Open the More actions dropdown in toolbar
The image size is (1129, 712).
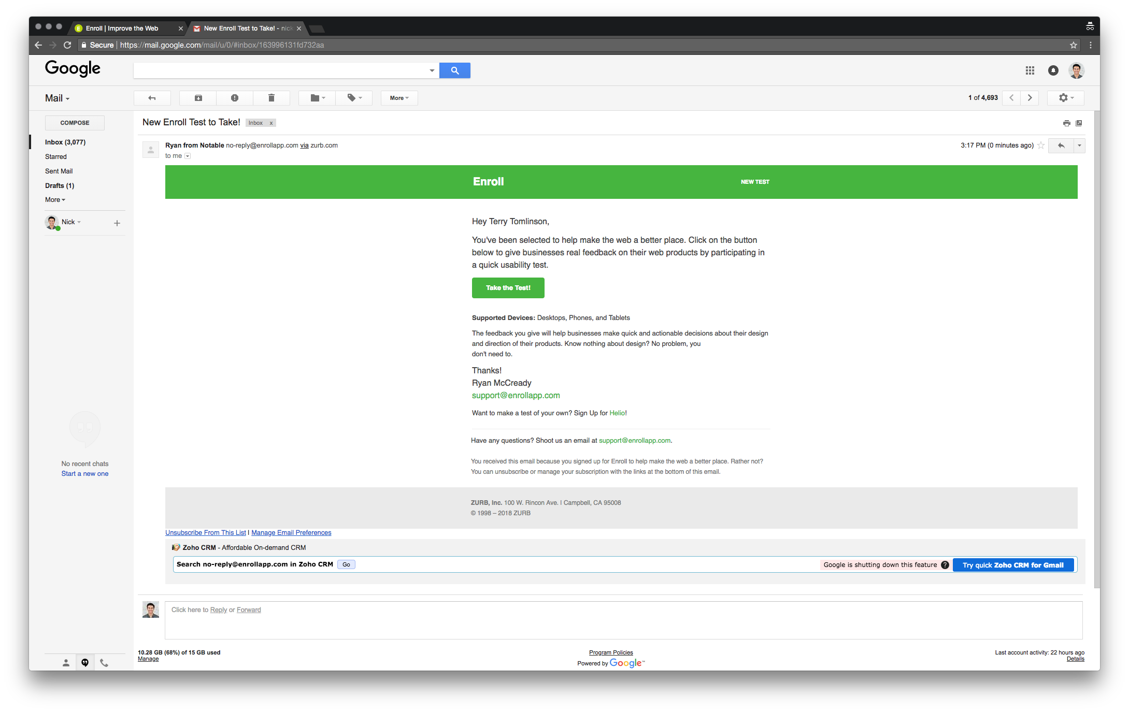coord(399,98)
